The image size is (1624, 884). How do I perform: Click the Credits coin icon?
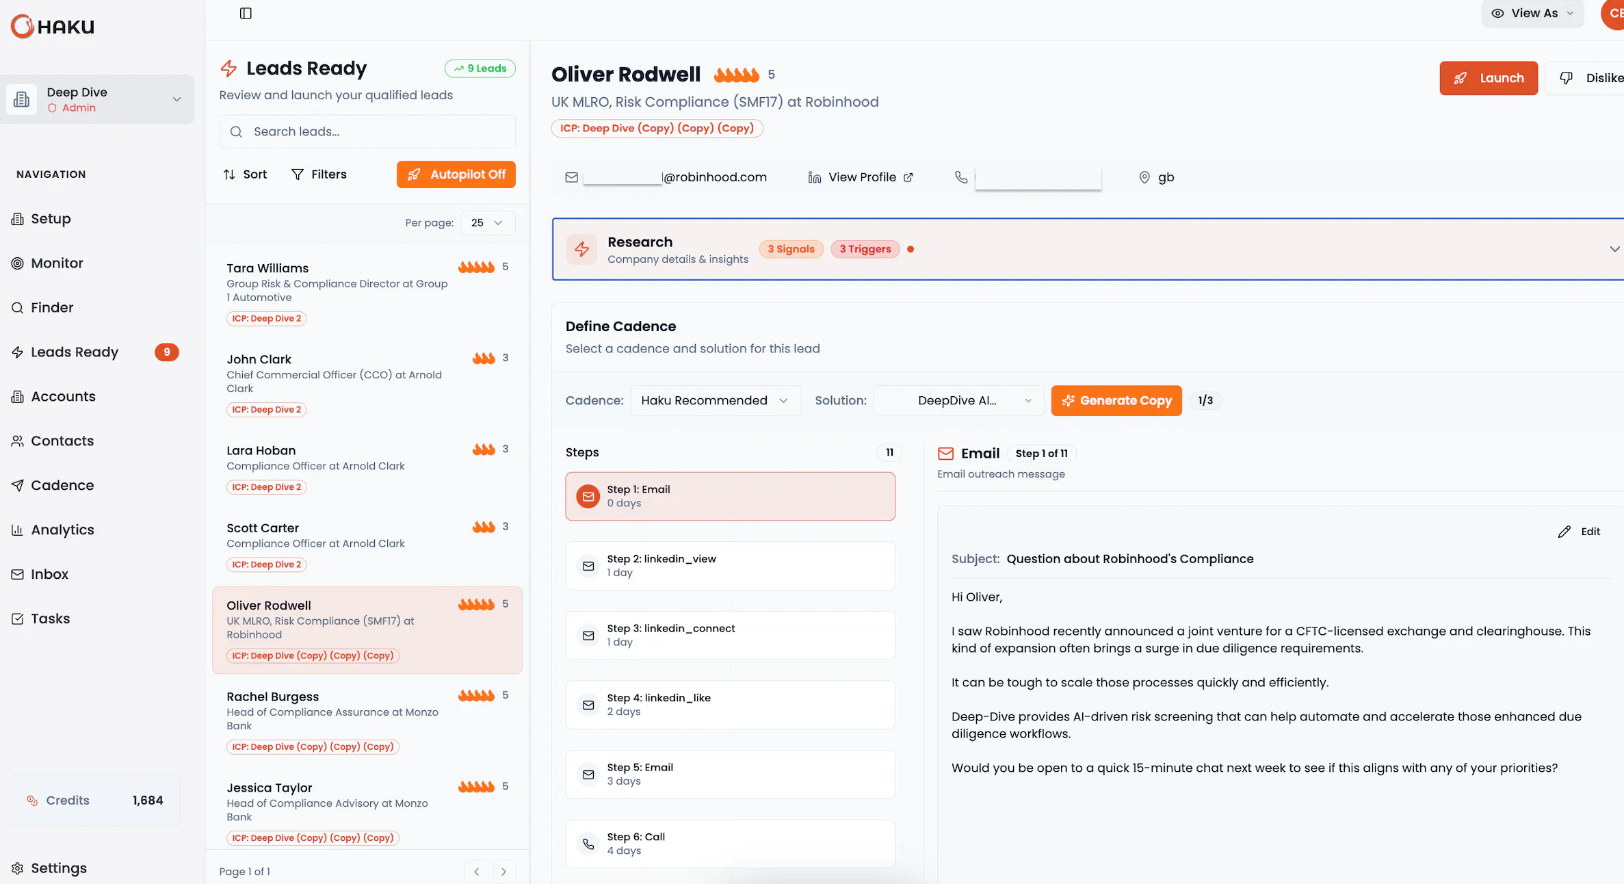click(32, 801)
